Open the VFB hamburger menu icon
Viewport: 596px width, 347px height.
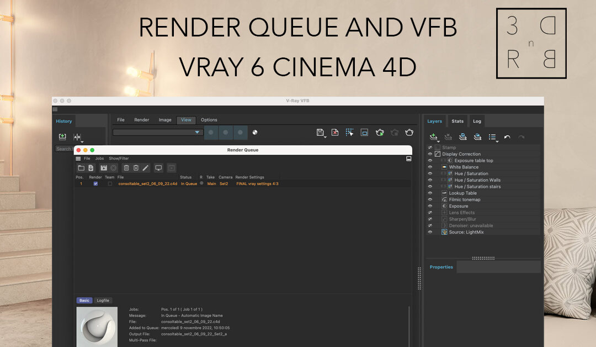[x=55, y=109]
